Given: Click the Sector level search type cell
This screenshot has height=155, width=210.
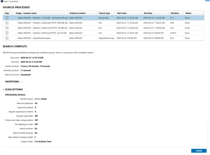Looking at the screenshot, I should tap(103, 18).
